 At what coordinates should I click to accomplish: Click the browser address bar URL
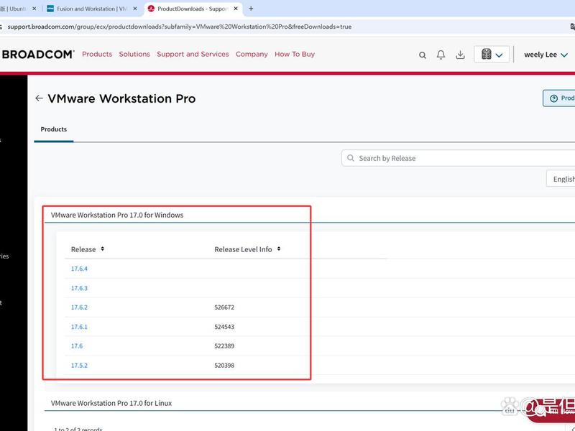tap(180, 27)
